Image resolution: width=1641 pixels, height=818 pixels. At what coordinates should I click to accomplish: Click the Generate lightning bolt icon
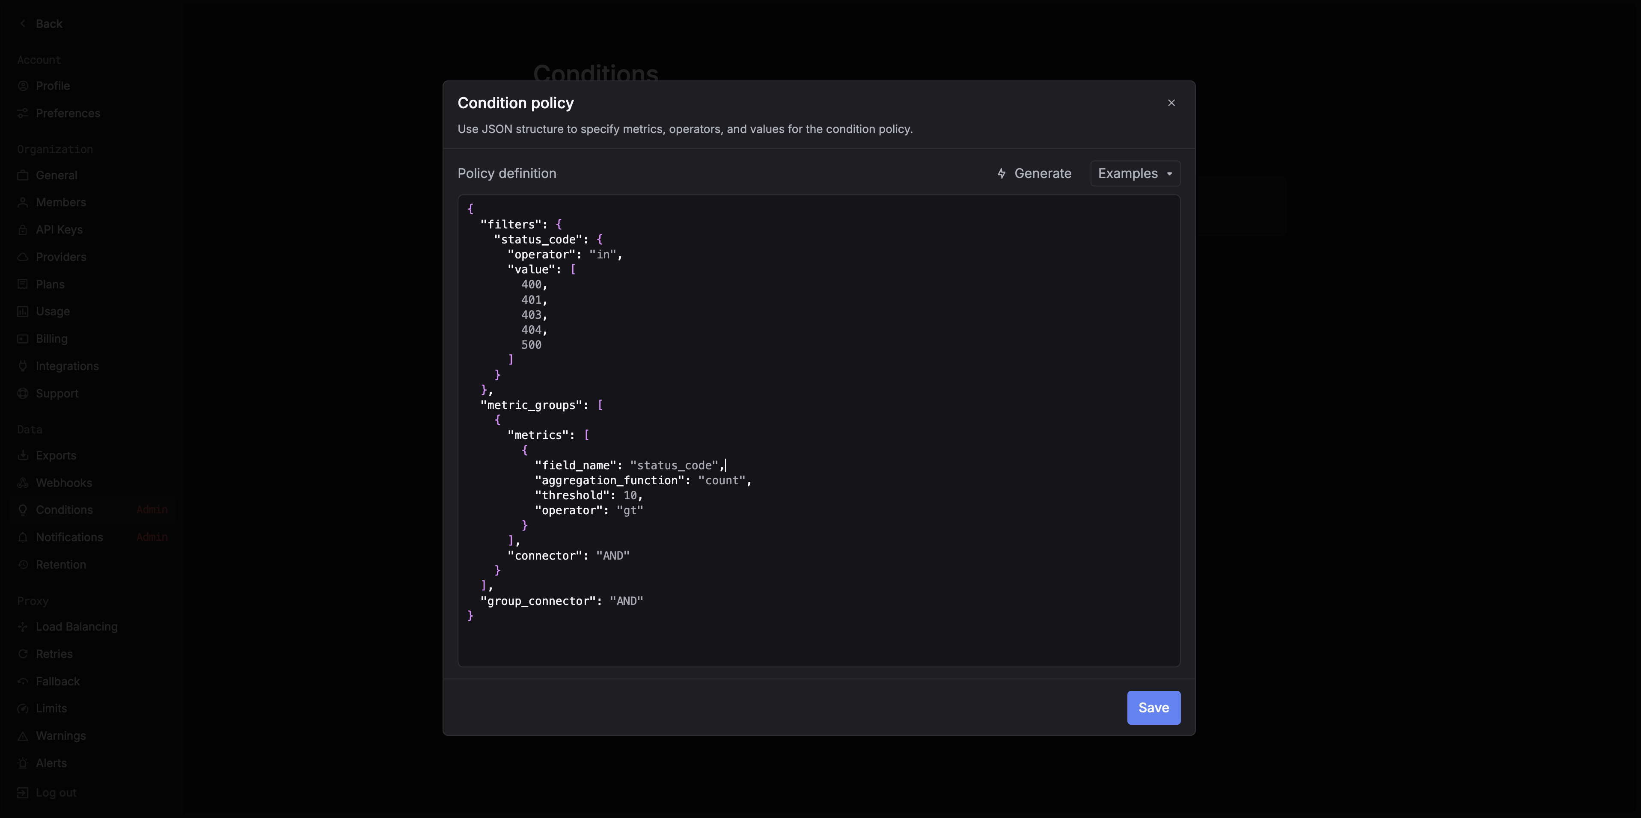pyautogui.click(x=1002, y=173)
